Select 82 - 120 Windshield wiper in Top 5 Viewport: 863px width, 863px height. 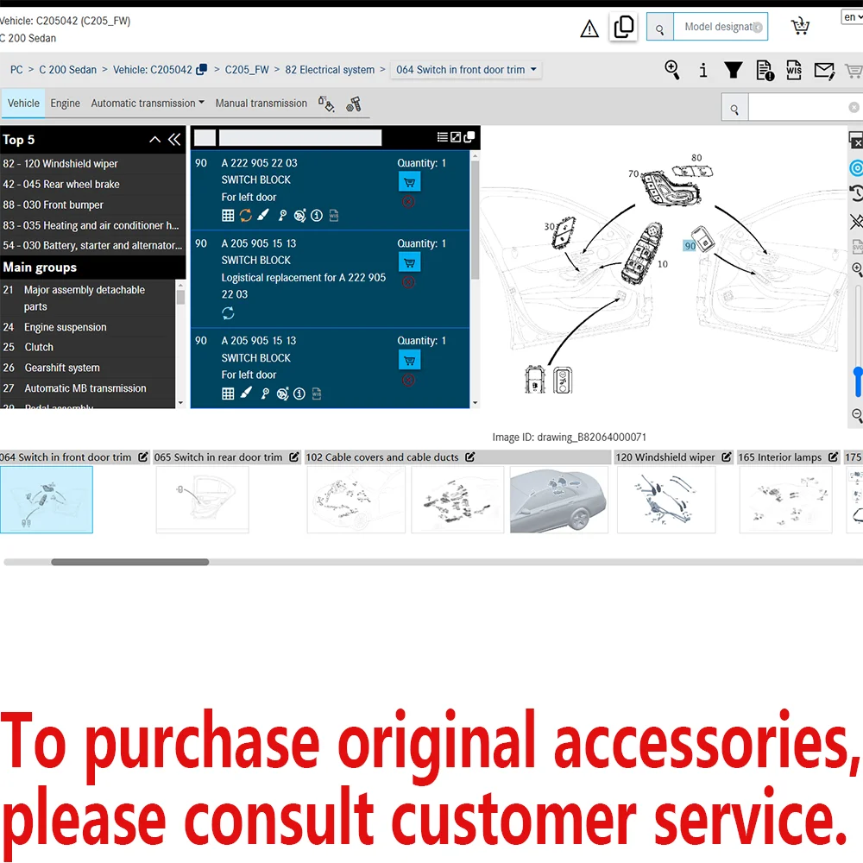click(x=92, y=163)
